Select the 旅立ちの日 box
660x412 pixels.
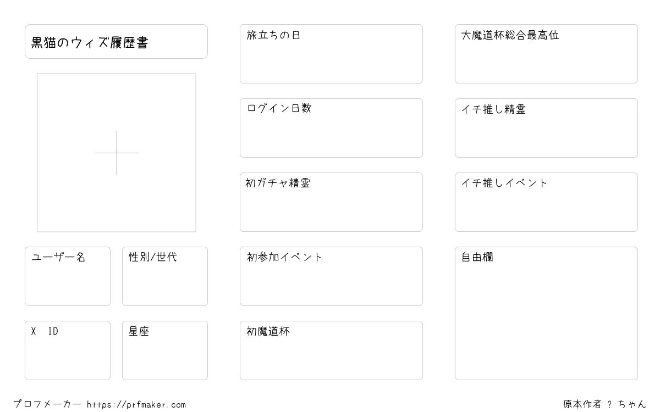331,54
